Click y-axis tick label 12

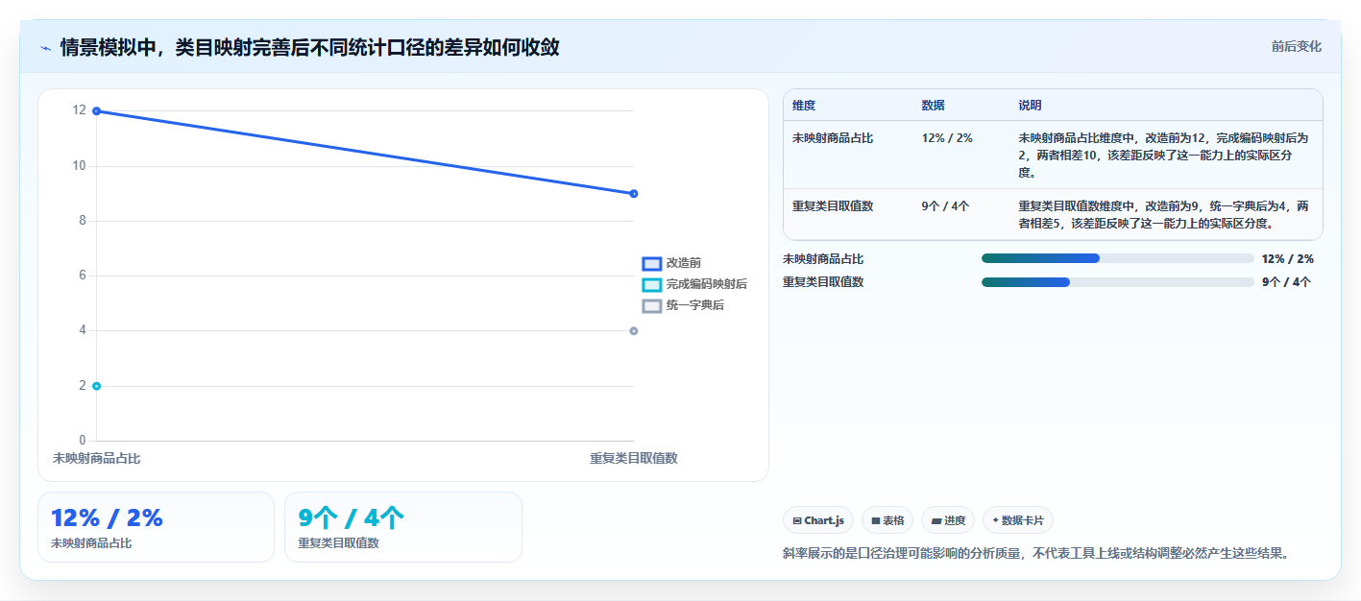tap(79, 111)
